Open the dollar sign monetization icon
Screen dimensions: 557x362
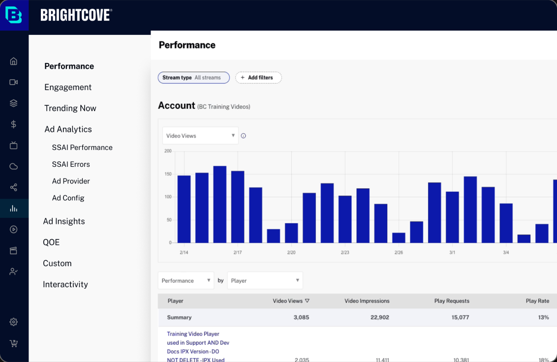(x=13, y=124)
